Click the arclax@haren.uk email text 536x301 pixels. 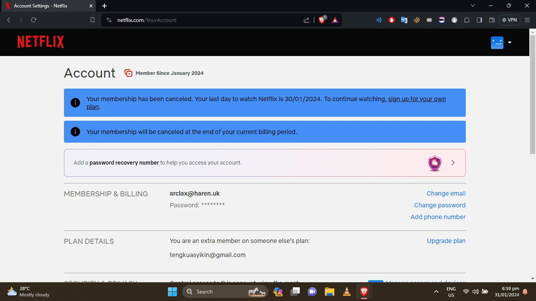point(195,194)
